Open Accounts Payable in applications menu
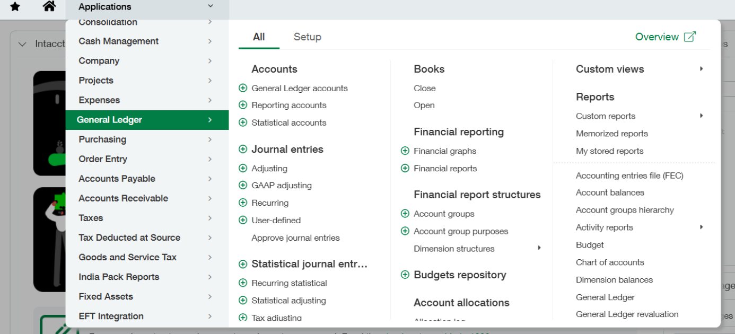The image size is (735, 334). (x=117, y=179)
